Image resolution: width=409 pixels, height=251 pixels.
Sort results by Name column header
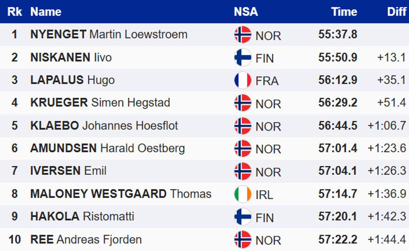point(46,12)
